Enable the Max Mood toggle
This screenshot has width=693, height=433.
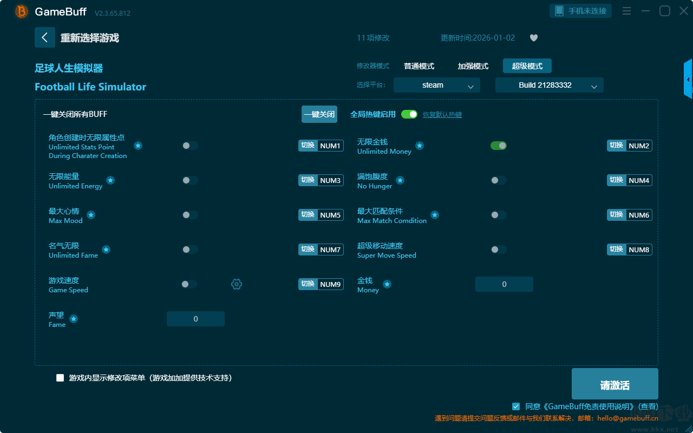[190, 215]
